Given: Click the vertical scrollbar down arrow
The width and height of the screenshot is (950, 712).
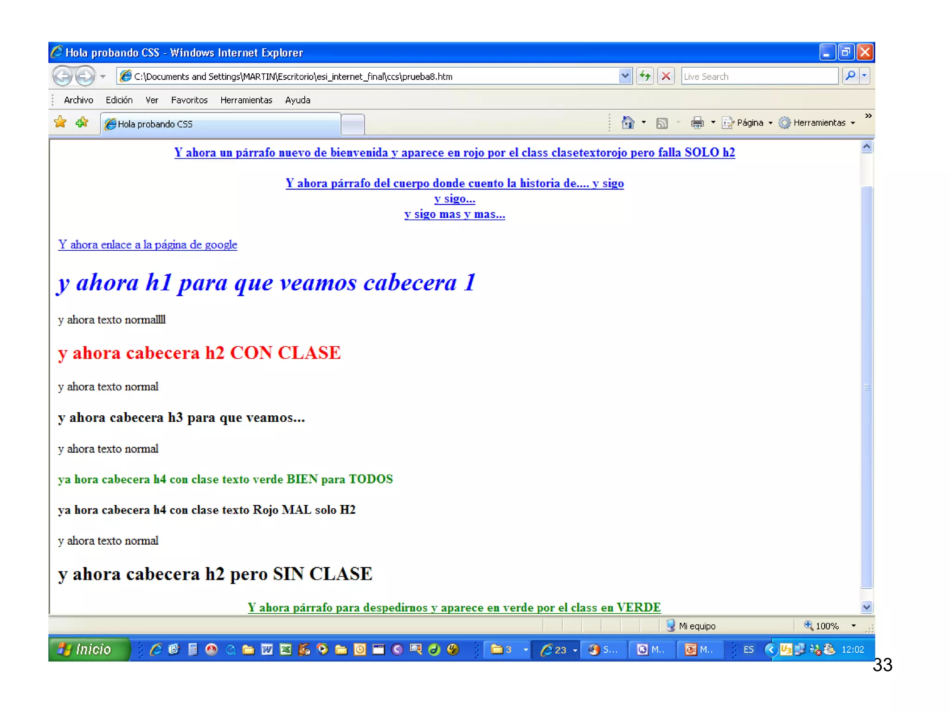Looking at the screenshot, I should [x=867, y=607].
